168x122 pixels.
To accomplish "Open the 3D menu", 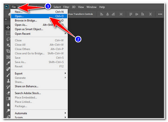I will 73,7.
